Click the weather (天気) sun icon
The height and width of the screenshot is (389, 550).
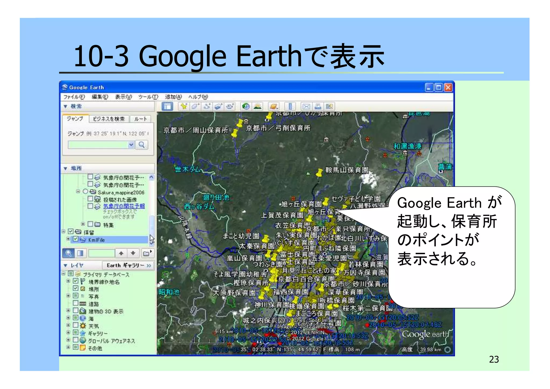(83, 326)
